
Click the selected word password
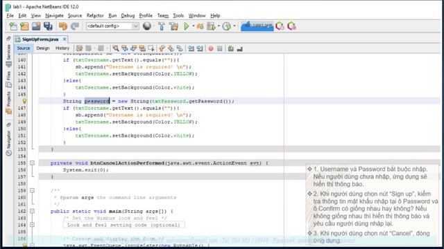click(97, 101)
